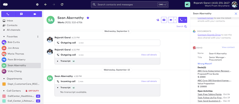Select Vicky Cheng in favorites

click(x=21, y=71)
